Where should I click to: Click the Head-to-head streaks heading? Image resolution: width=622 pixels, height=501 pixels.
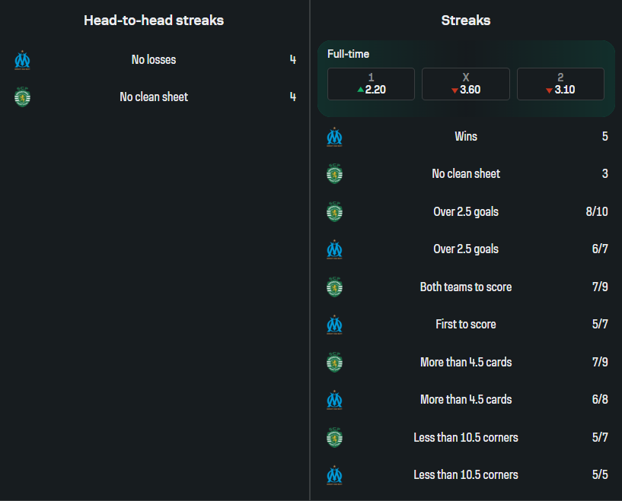tap(154, 21)
